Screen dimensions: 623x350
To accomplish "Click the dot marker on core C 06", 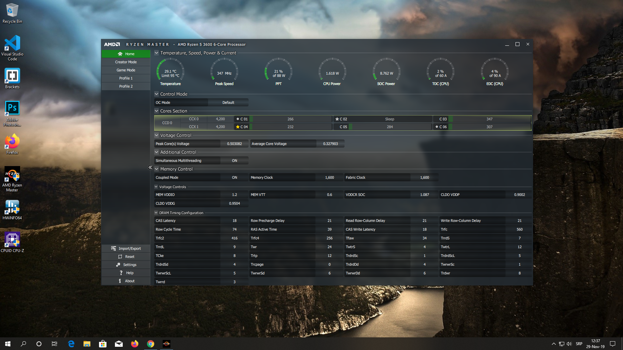I will [x=437, y=127].
